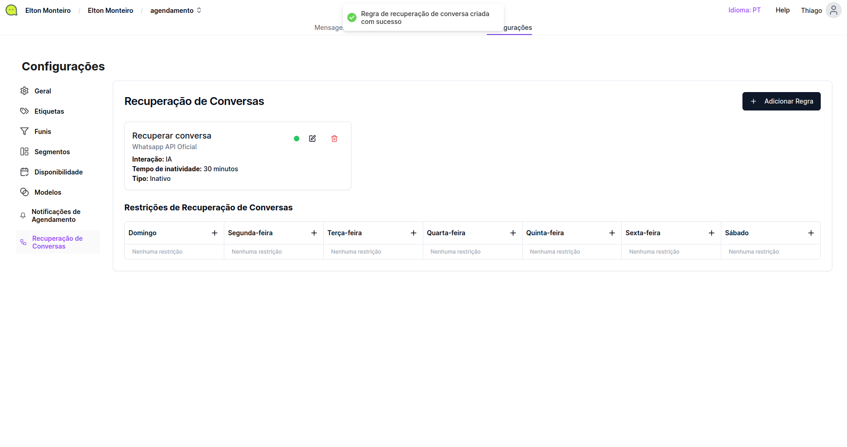Add restriction for Sexta-feira with plus icon

(712, 233)
